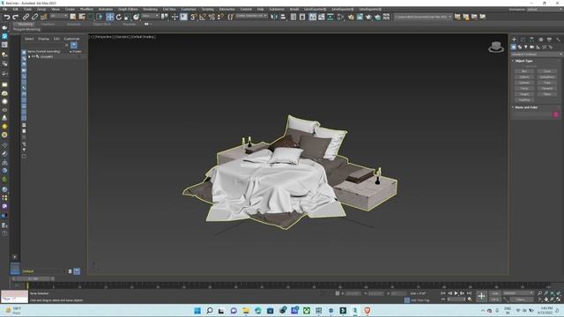Click the Undo arrow in main toolbar
The width and height of the screenshot is (564, 317).
click(x=6, y=17)
